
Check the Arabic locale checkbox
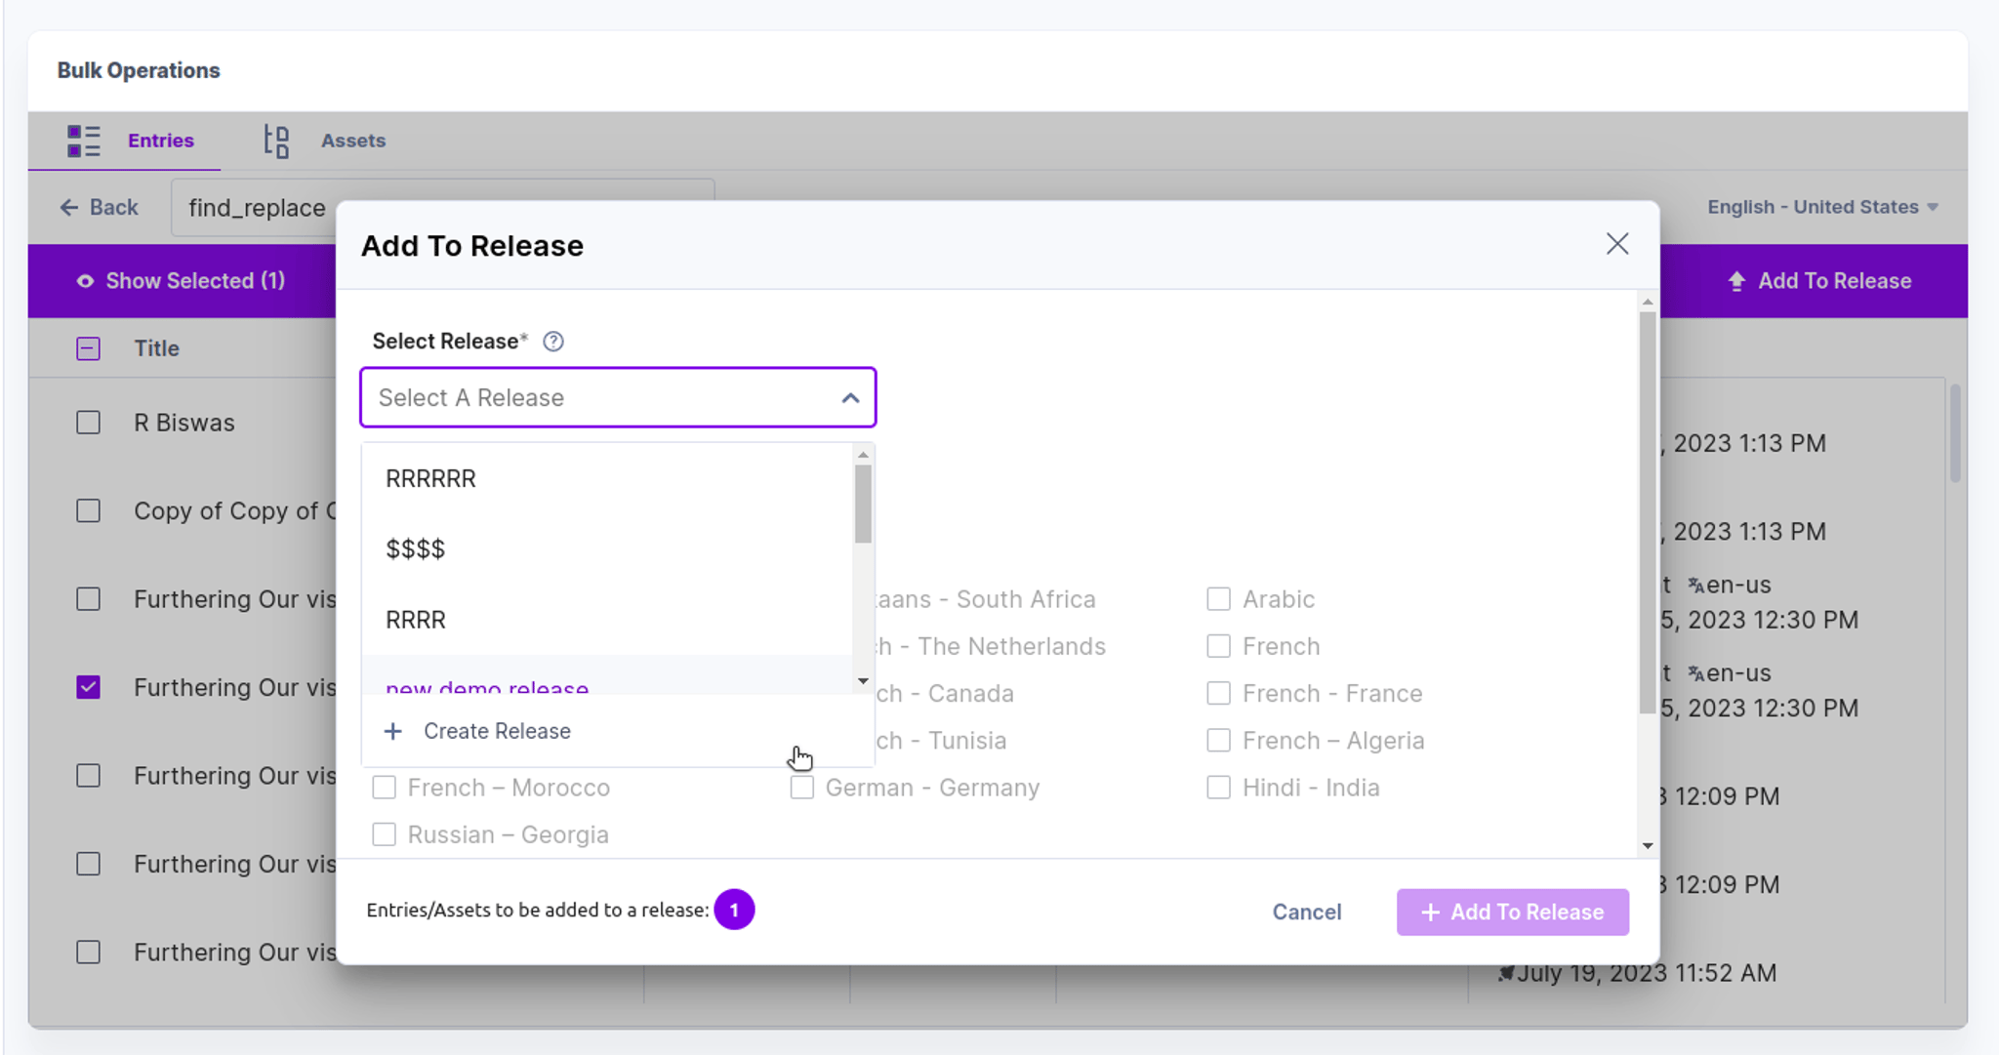click(x=1218, y=598)
